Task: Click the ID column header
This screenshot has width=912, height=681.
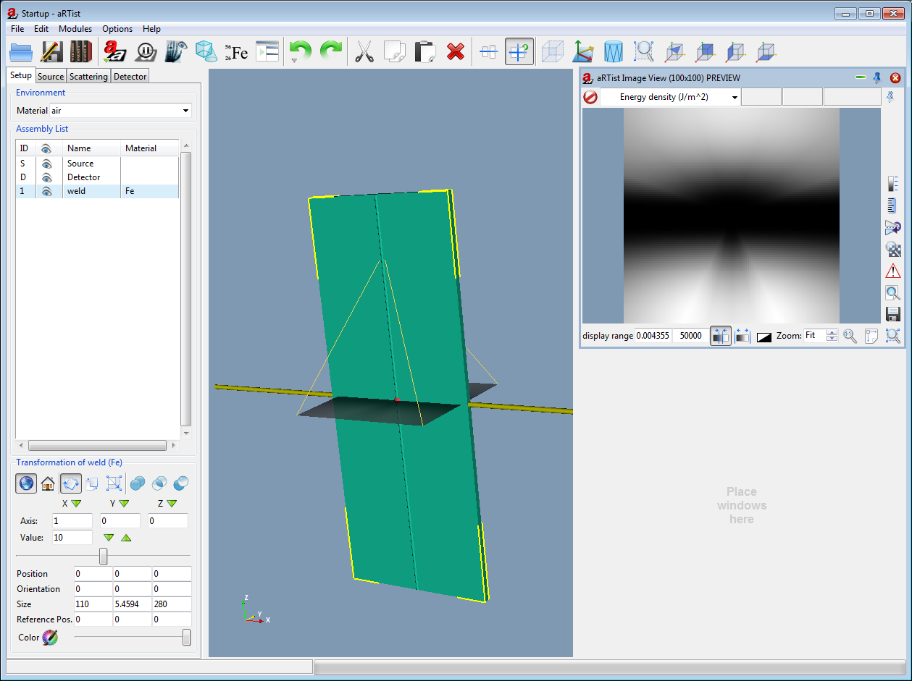Action: 26,148
